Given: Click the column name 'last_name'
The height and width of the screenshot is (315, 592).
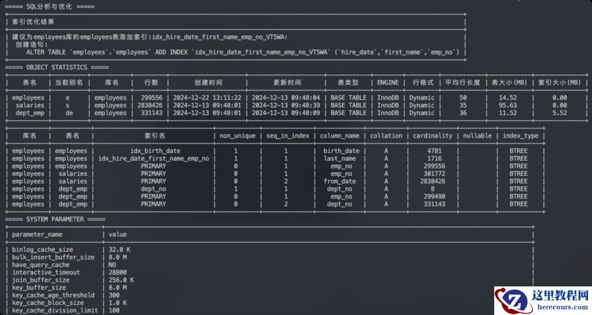Looking at the screenshot, I should coord(339,158).
